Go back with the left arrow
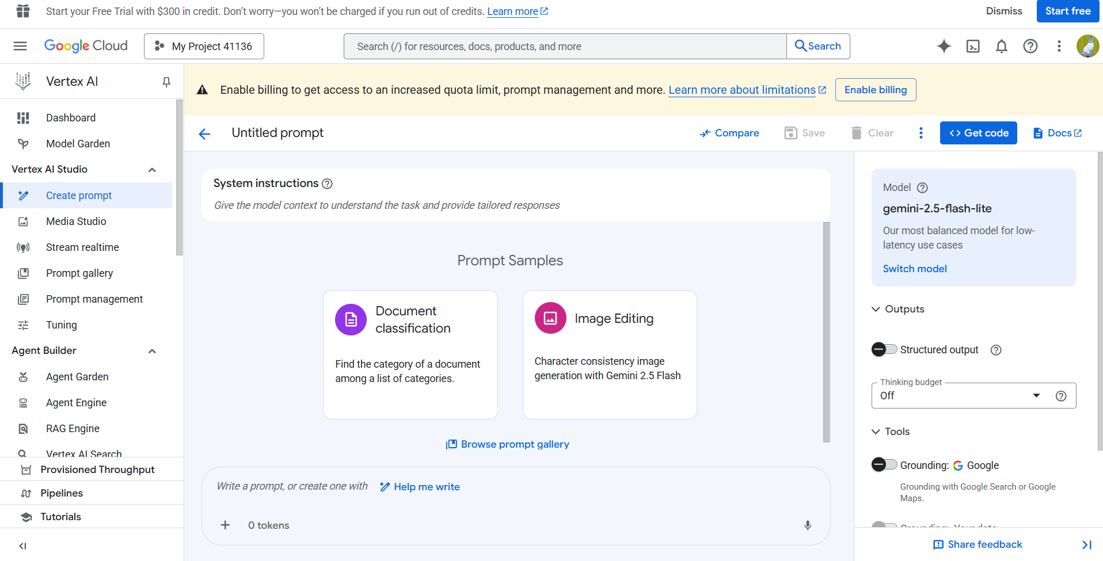Image resolution: width=1103 pixels, height=561 pixels. click(x=204, y=133)
